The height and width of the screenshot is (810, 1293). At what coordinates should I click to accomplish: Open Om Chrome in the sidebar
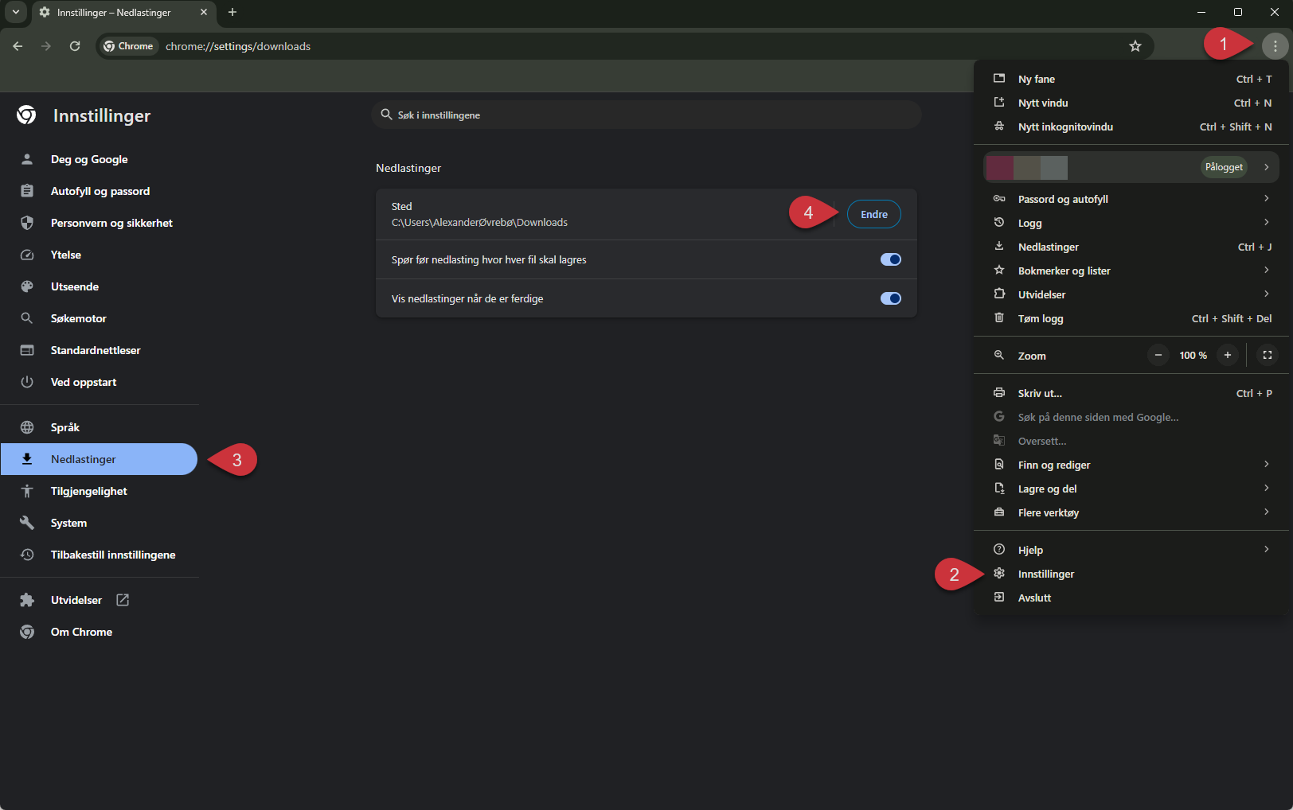(81, 632)
